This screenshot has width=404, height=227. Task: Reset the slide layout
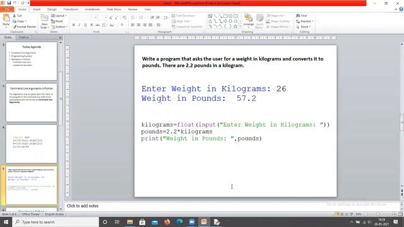coord(57,21)
